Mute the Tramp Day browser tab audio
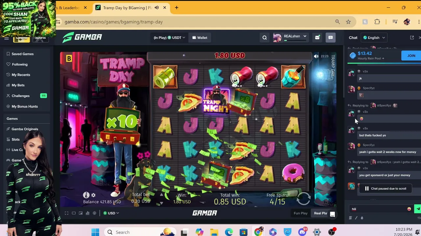This screenshot has height=236, width=421. [x=157, y=8]
